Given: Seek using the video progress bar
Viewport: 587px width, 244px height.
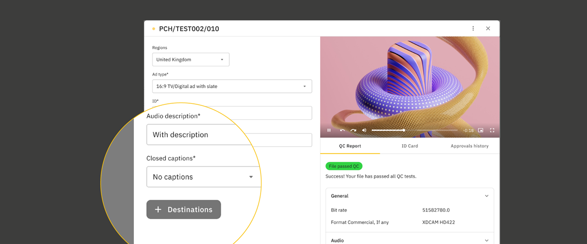Looking at the screenshot, I should (x=415, y=130).
